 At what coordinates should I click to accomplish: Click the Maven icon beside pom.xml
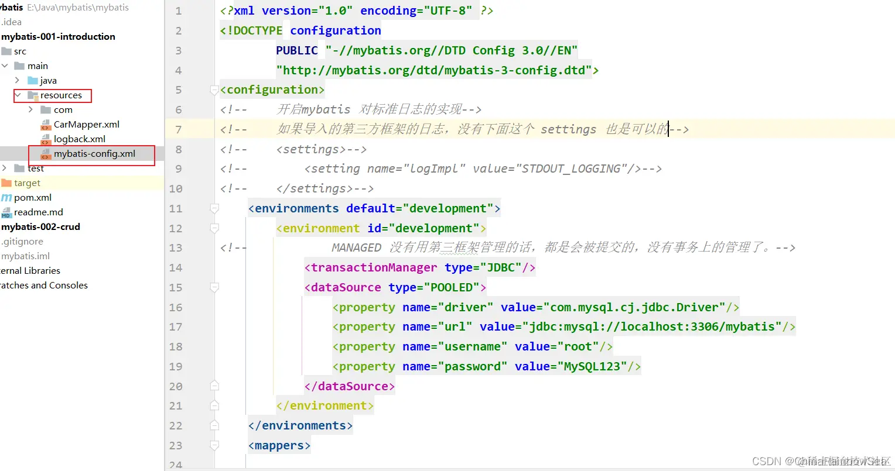(6, 198)
